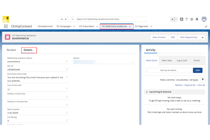Open the global actions plus icon
The height and width of the screenshot is (140, 210).
pos(181,19)
